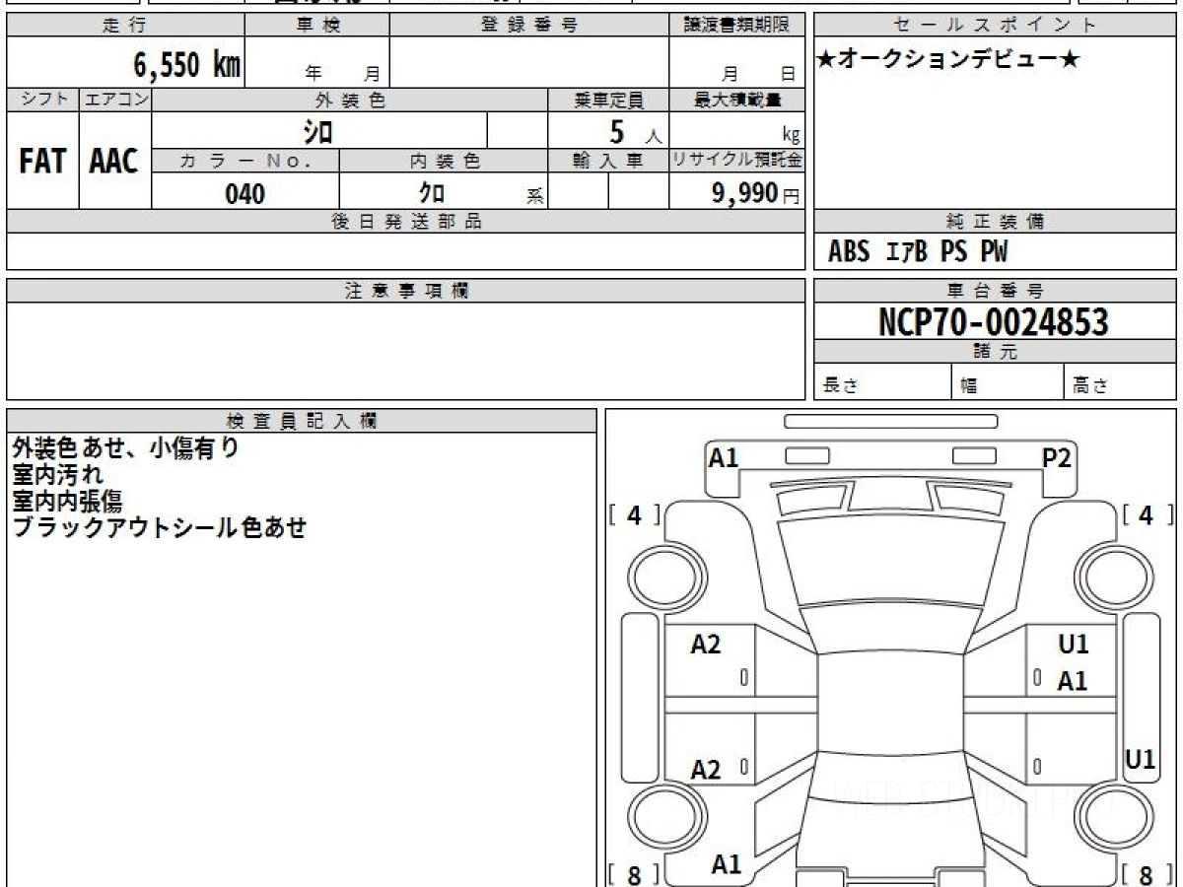Click the left [4] tire marking

point(635,515)
